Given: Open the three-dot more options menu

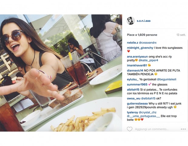Looking at the screenshot, I should click(183, 129).
